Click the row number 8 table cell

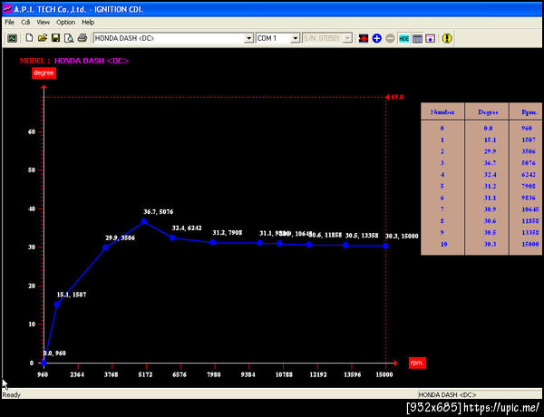(x=442, y=220)
